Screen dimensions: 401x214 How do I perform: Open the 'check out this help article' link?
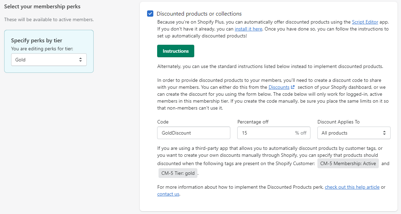tap(352, 187)
